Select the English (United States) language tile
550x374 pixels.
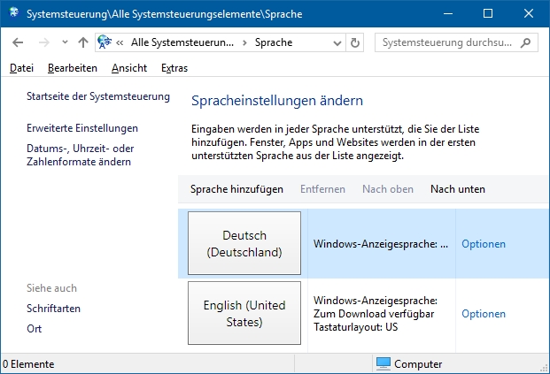click(x=244, y=313)
